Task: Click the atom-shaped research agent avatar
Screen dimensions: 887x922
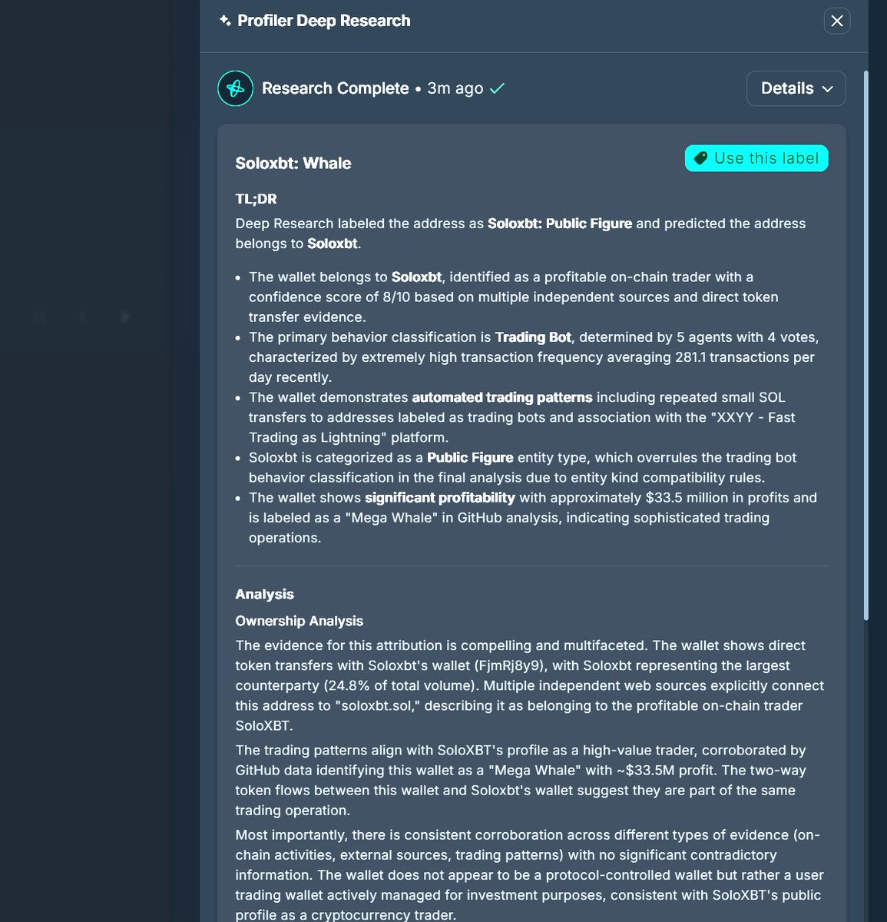Action: tap(235, 88)
